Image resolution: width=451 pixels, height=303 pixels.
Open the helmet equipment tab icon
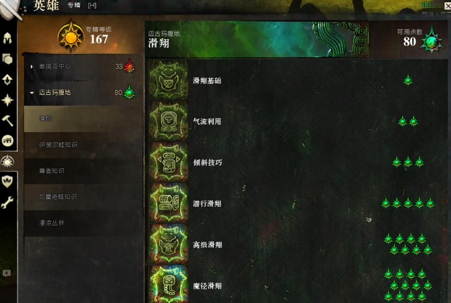tap(7, 38)
